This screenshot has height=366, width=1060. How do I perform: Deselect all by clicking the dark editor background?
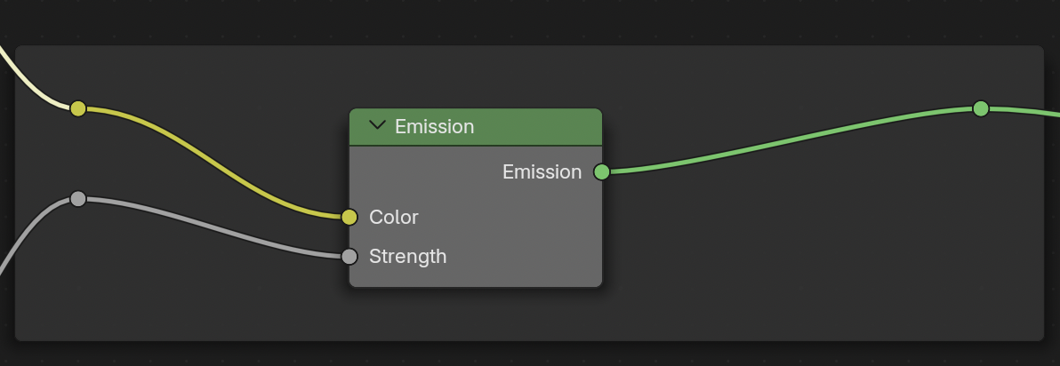click(x=527, y=20)
